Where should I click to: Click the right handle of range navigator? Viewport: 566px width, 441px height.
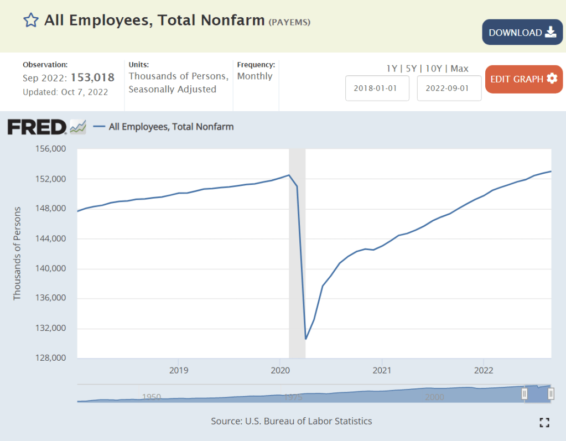coord(551,393)
